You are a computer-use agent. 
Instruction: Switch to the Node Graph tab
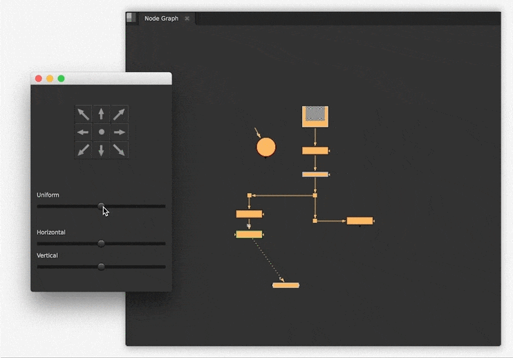(161, 19)
